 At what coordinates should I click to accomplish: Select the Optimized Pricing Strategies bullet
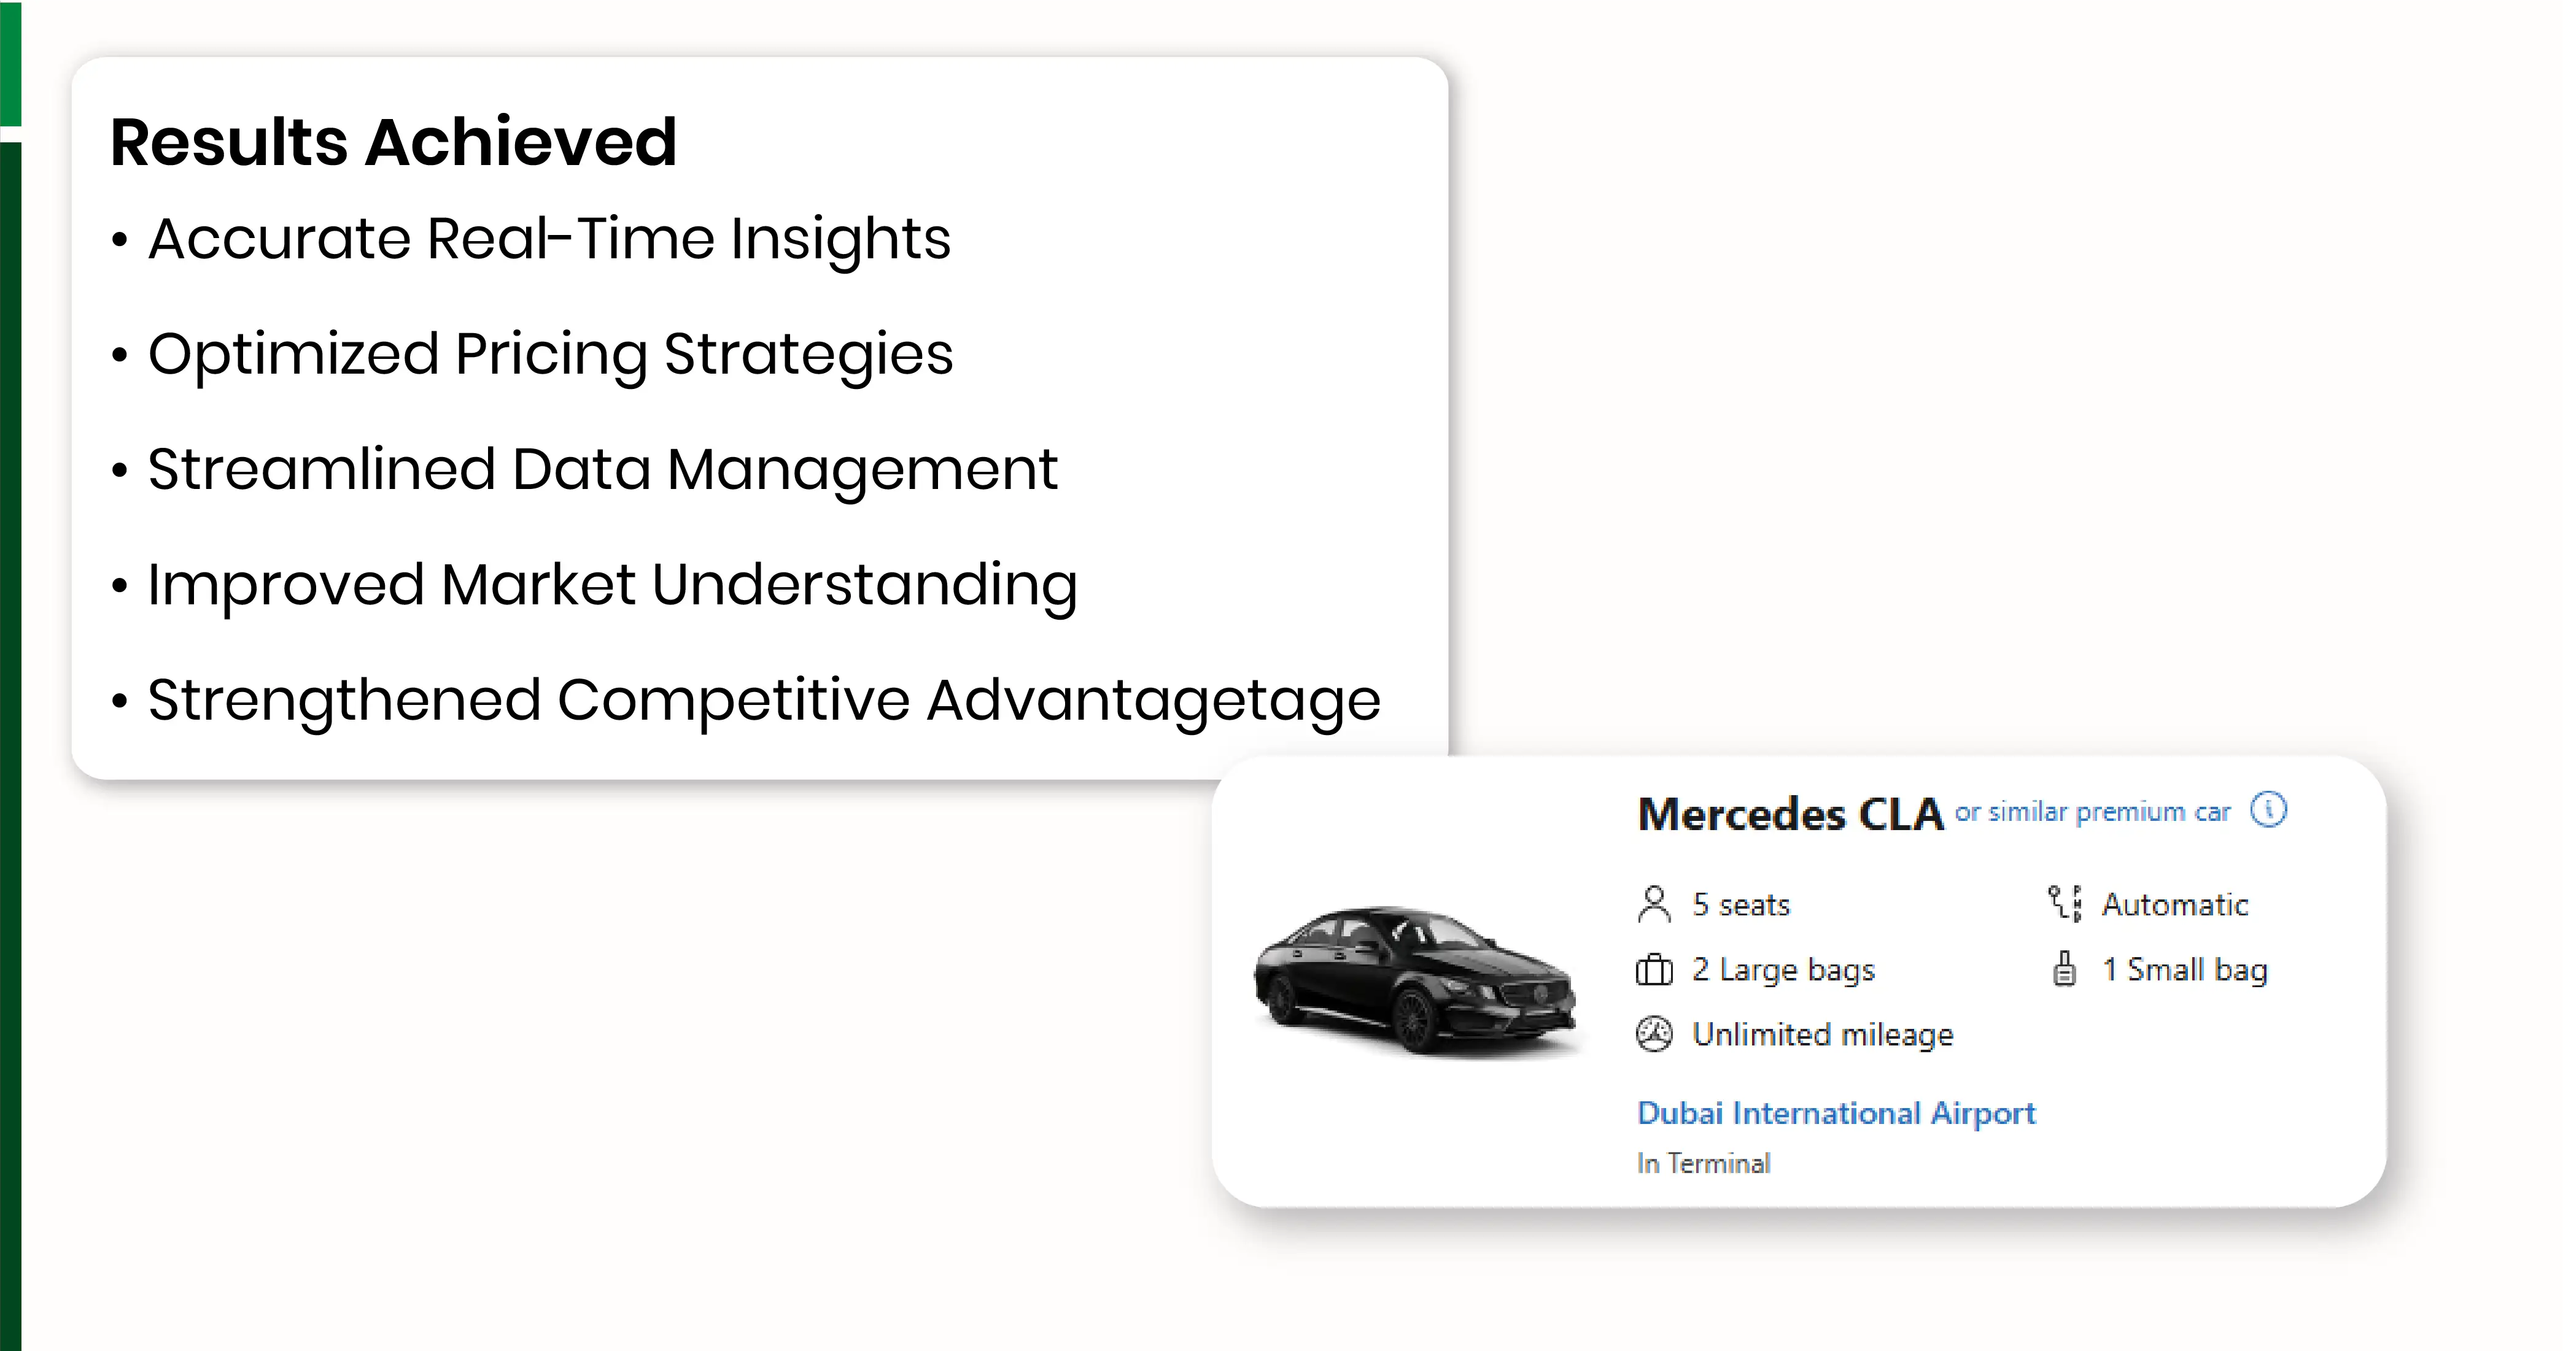point(550,355)
